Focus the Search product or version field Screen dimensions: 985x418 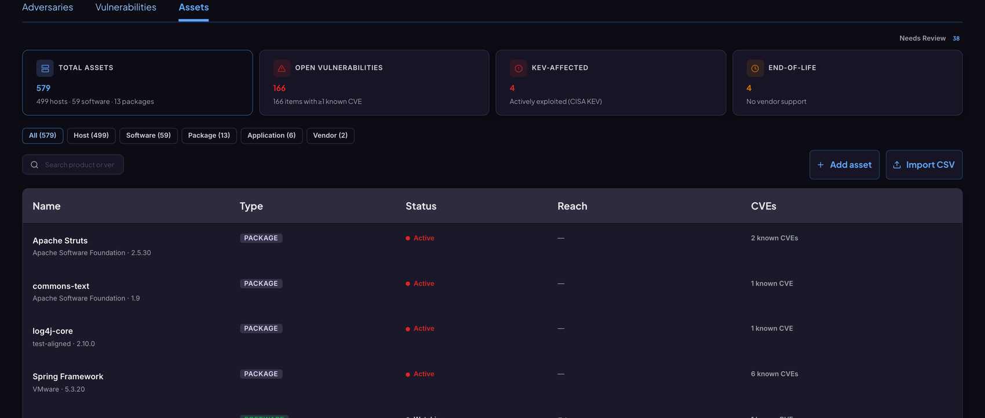point(73,164)
